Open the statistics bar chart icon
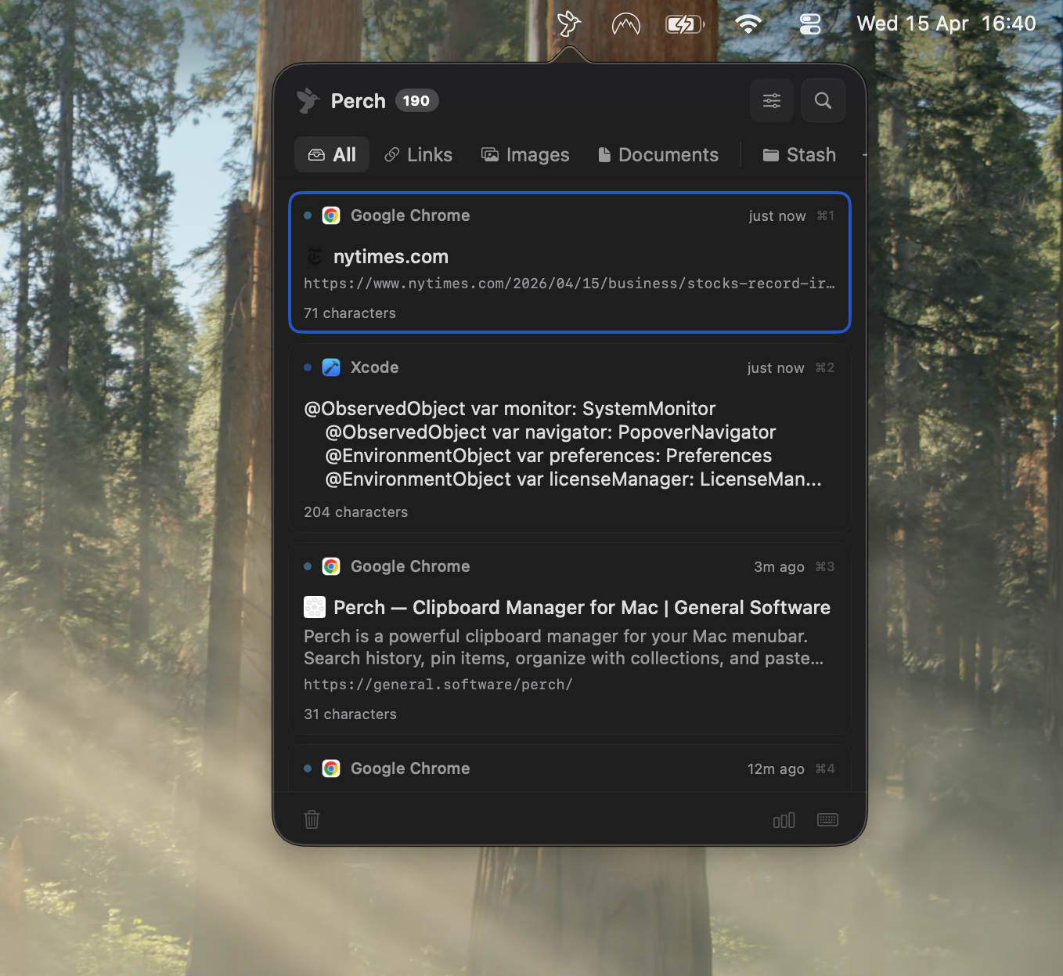Image resolution: width=1063 pixels, height=976 pixels. 784,820
